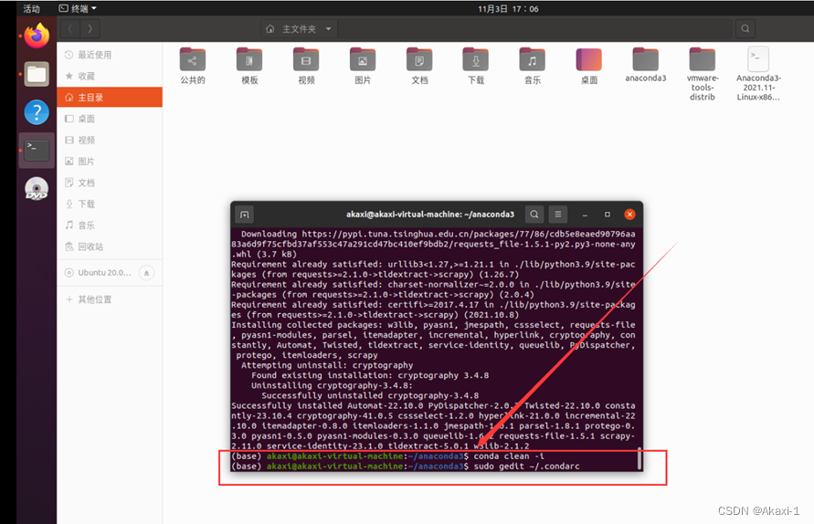The height and width of the screenshot is (524, 814).
Task: Close the terminal window
Action: click(x=629, y=215)
